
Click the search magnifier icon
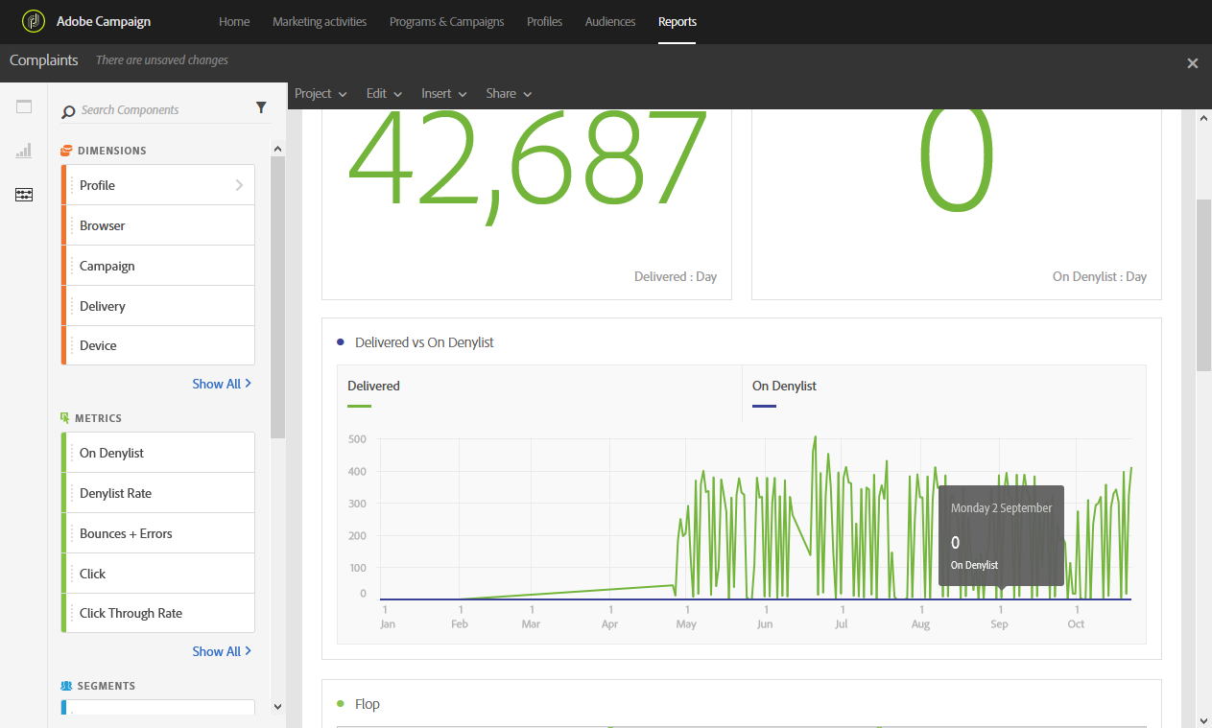pyautogui.click(x=68, y=111)
